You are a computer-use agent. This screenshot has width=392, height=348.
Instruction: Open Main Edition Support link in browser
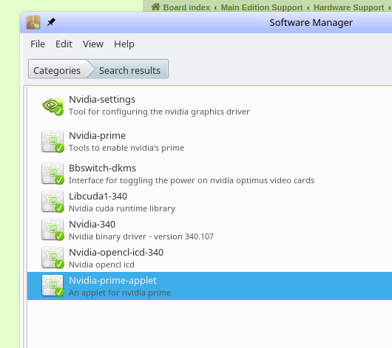tap(262, 7)
